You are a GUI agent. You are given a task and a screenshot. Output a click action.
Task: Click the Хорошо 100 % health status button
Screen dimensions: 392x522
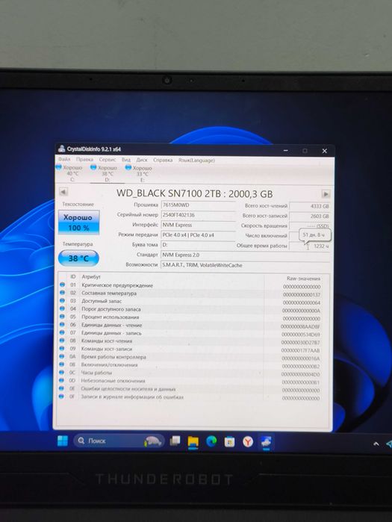tap(78, 223)
